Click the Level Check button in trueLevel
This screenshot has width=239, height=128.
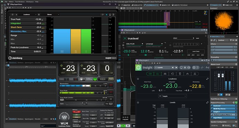196,52
